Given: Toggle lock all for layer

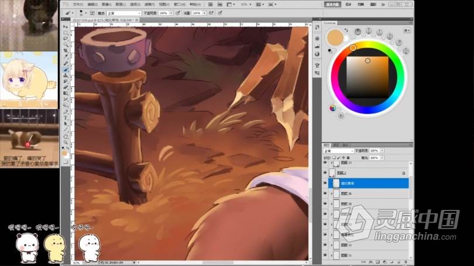Looking at the screenshot, I should 348,158.
